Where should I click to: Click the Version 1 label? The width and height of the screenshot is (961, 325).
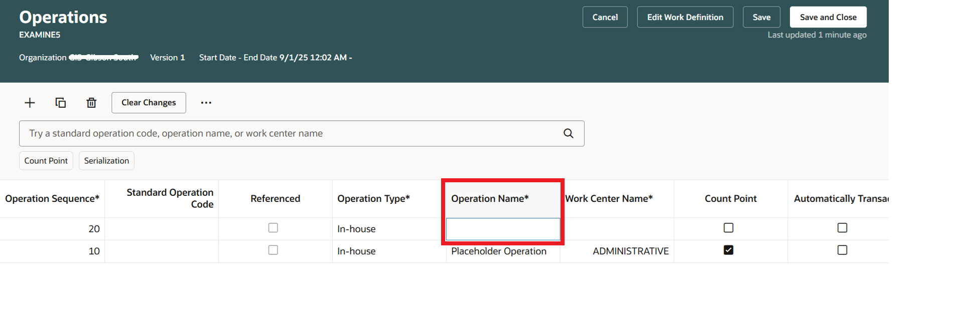168,58
